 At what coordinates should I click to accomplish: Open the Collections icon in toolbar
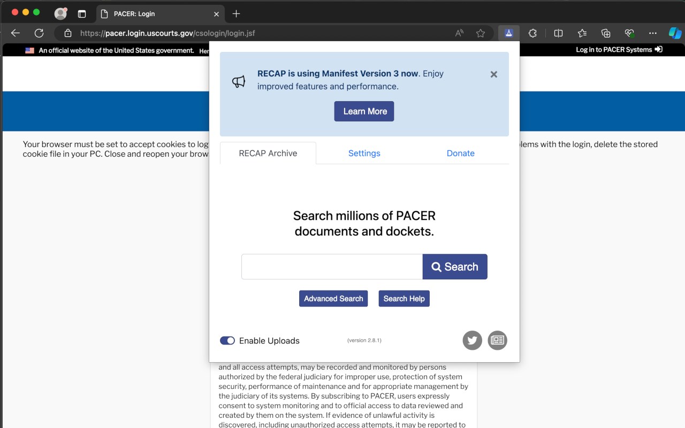tap(606, 33)
